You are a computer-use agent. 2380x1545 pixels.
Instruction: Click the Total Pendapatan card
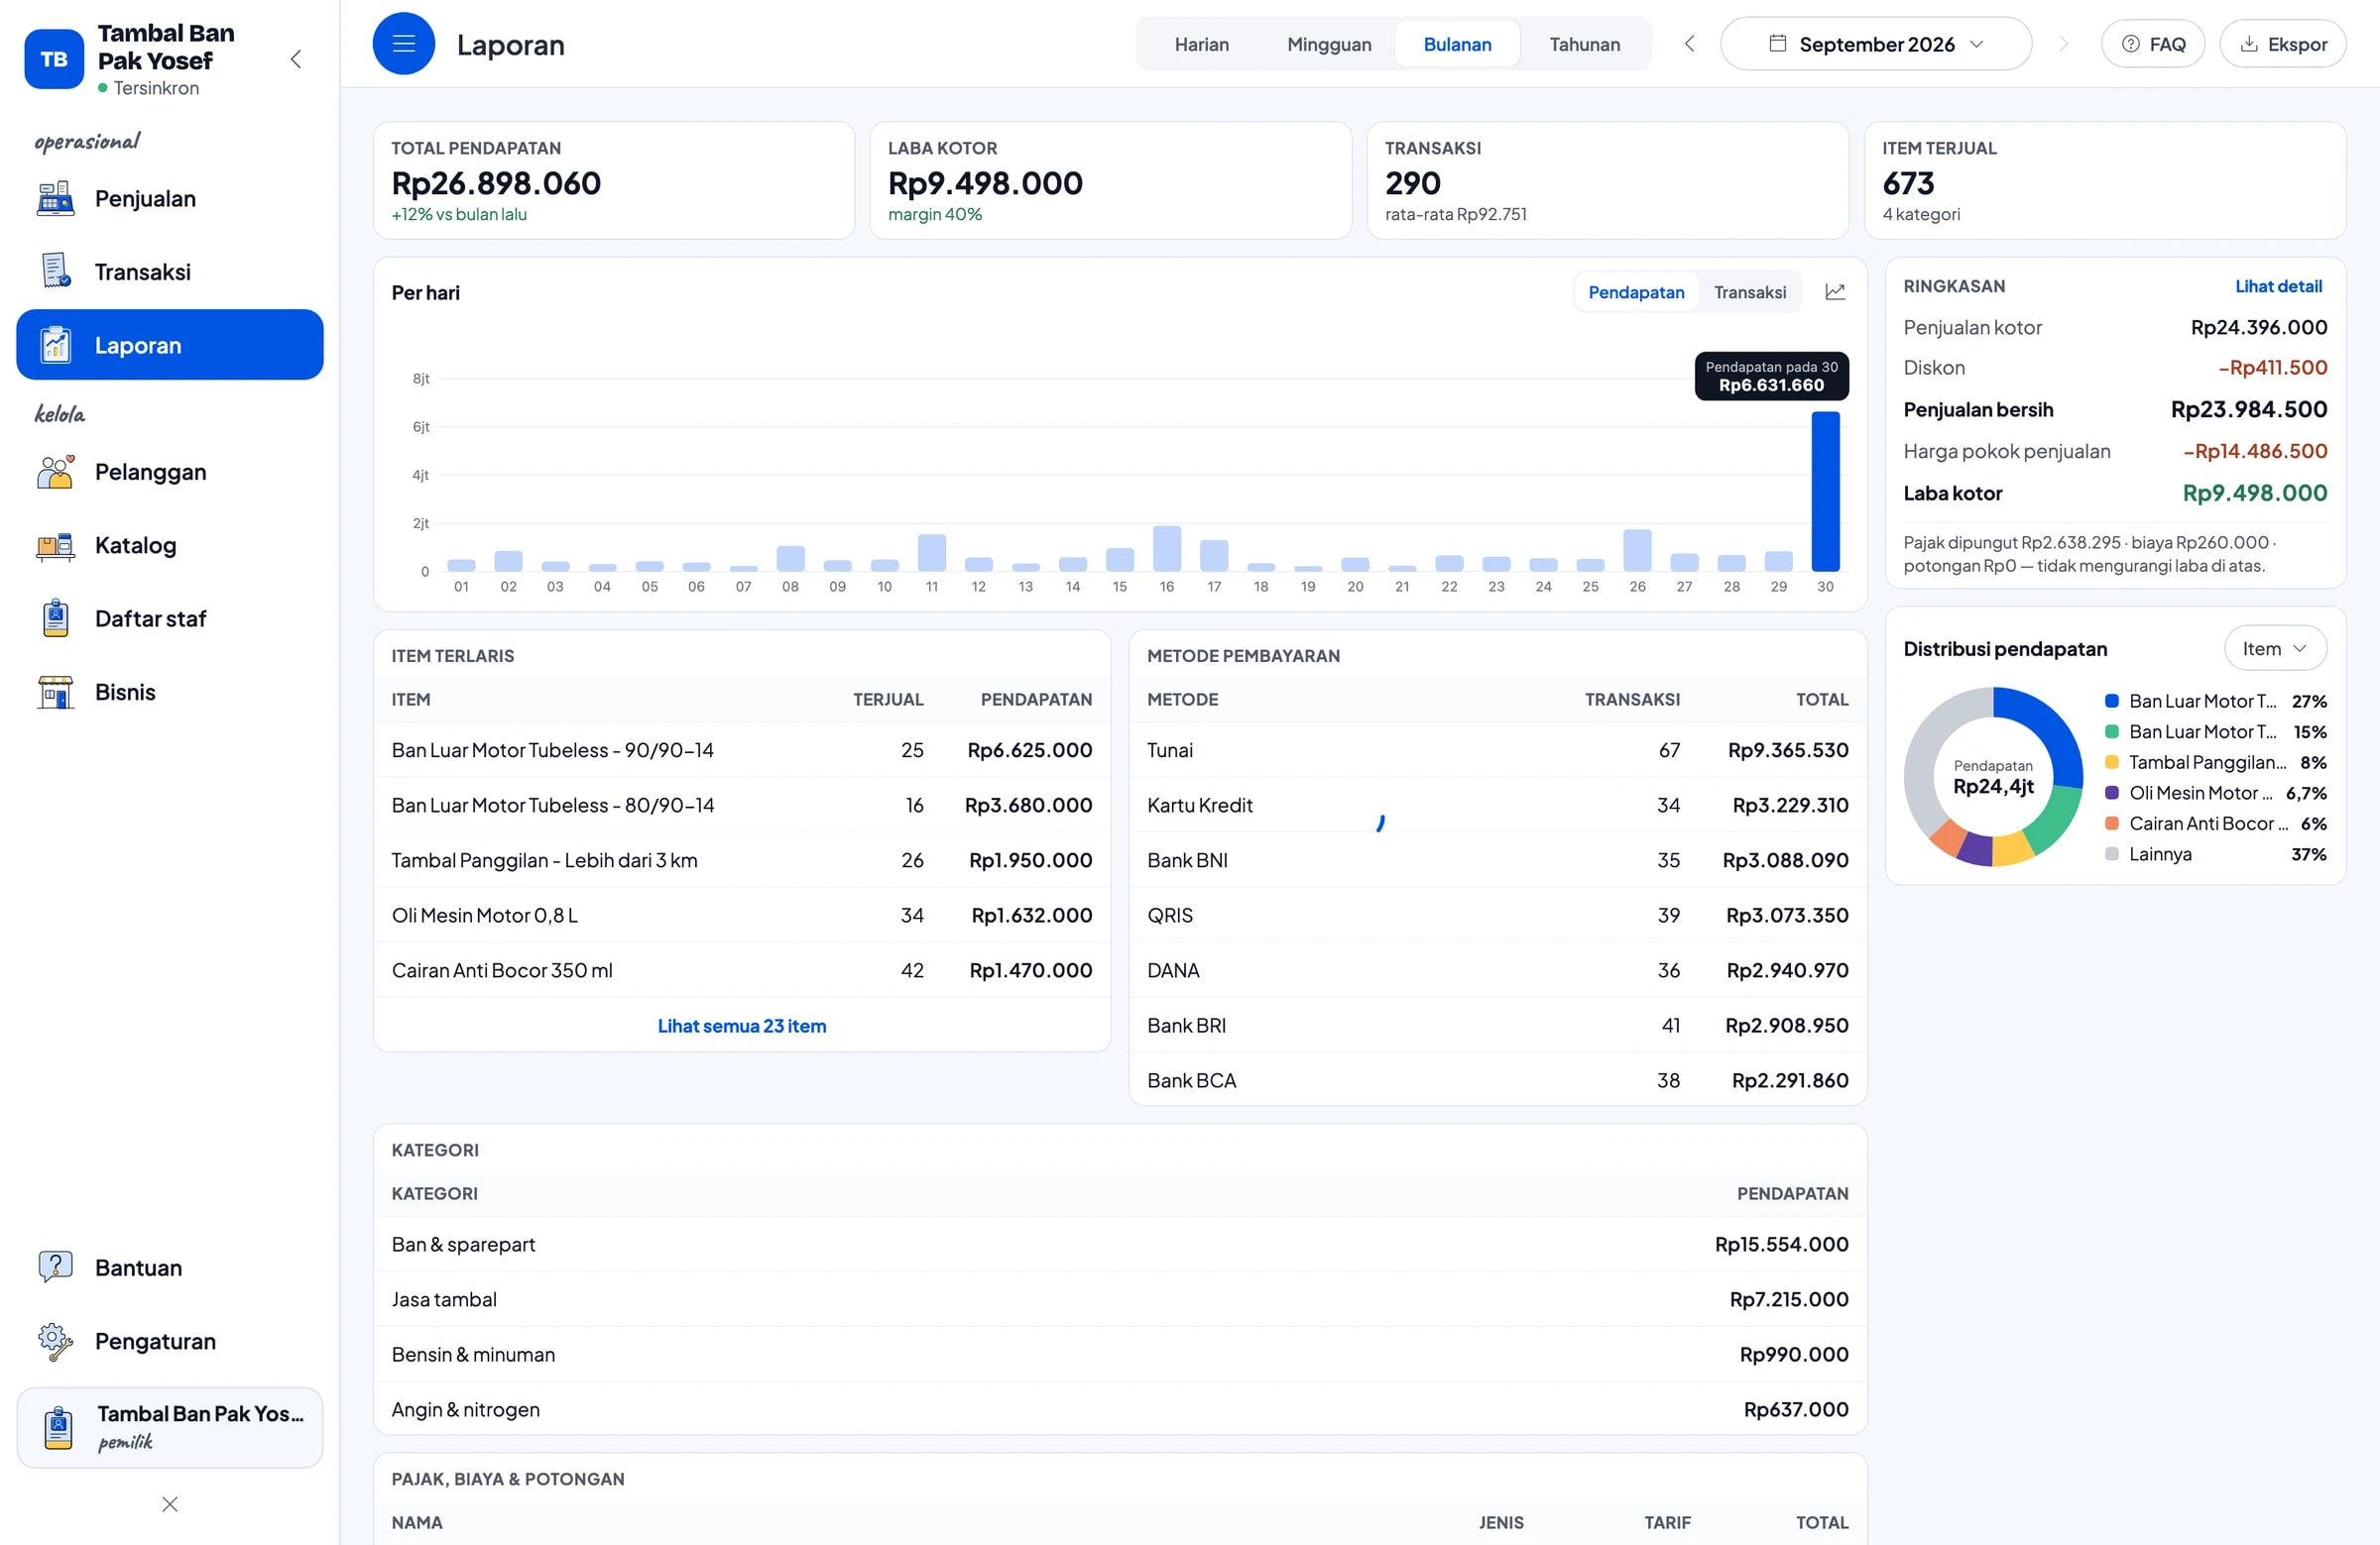[614, 181]
